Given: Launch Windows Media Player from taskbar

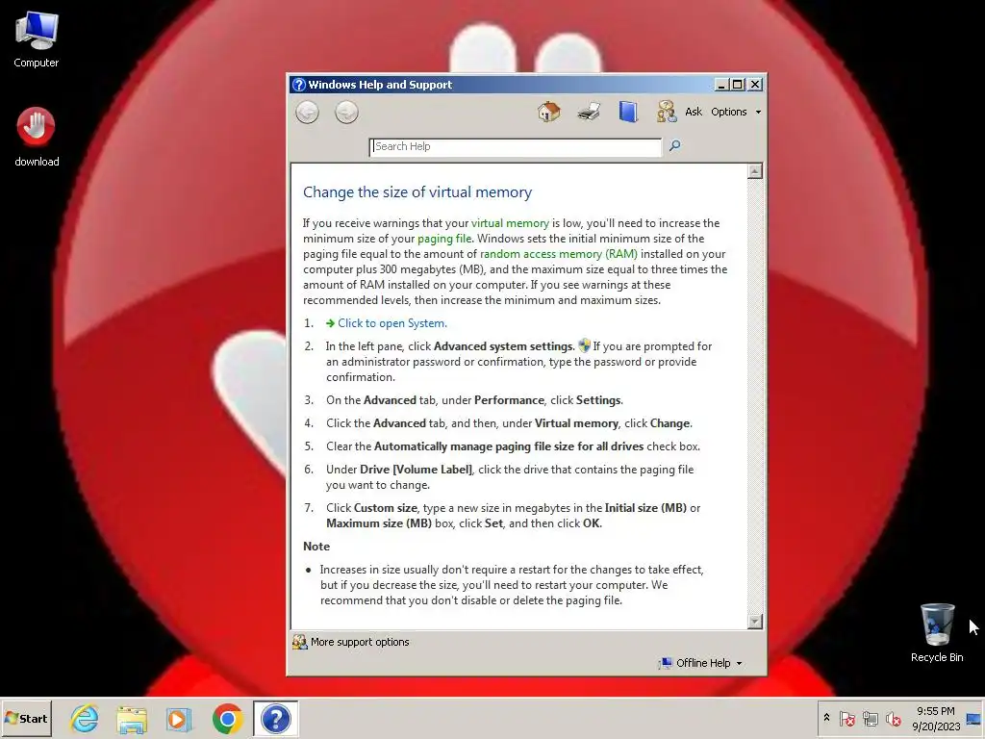Looking at the screenshot, I should click(179, 718).
